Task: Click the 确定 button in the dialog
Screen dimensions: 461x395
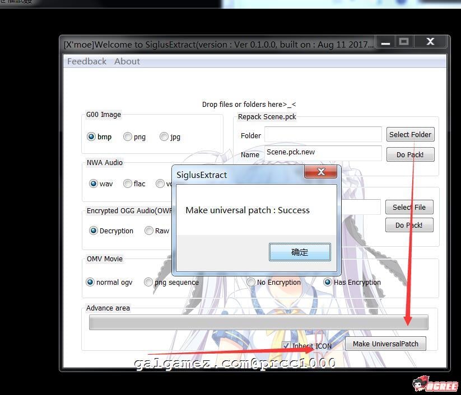Action: click(300, 252)
